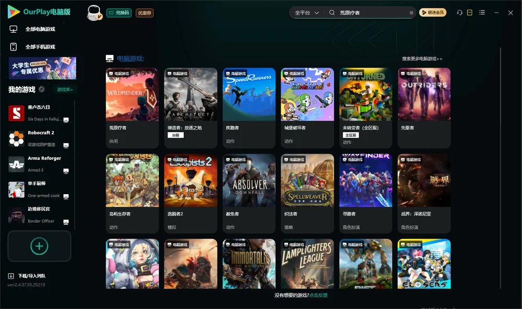Open the 游戏库> link
The height and width of the screenshot is (309, 522).
click(65, 90)
